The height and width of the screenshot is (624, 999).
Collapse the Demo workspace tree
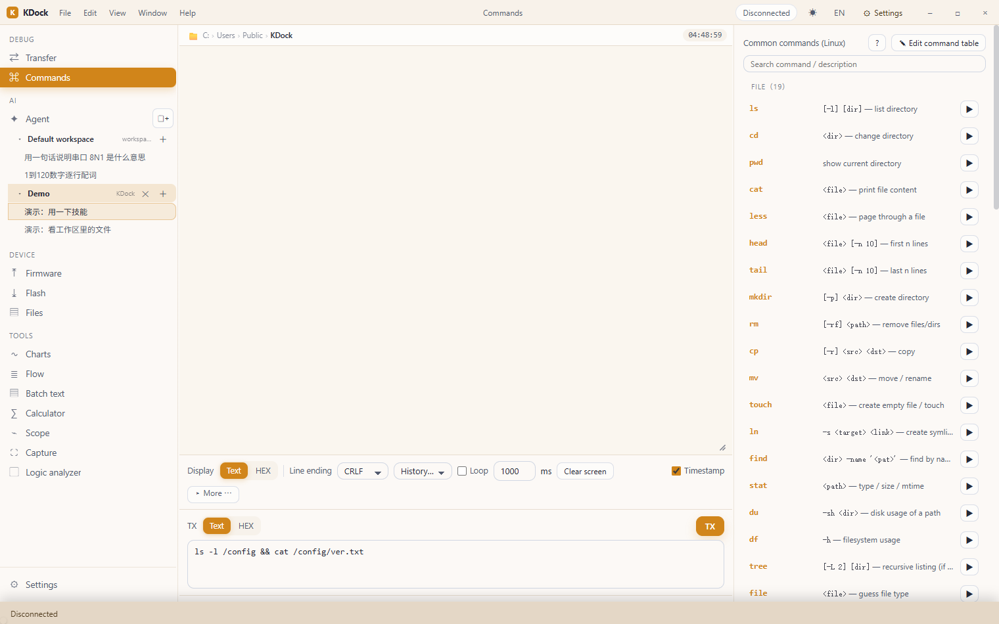pos(20,194)
